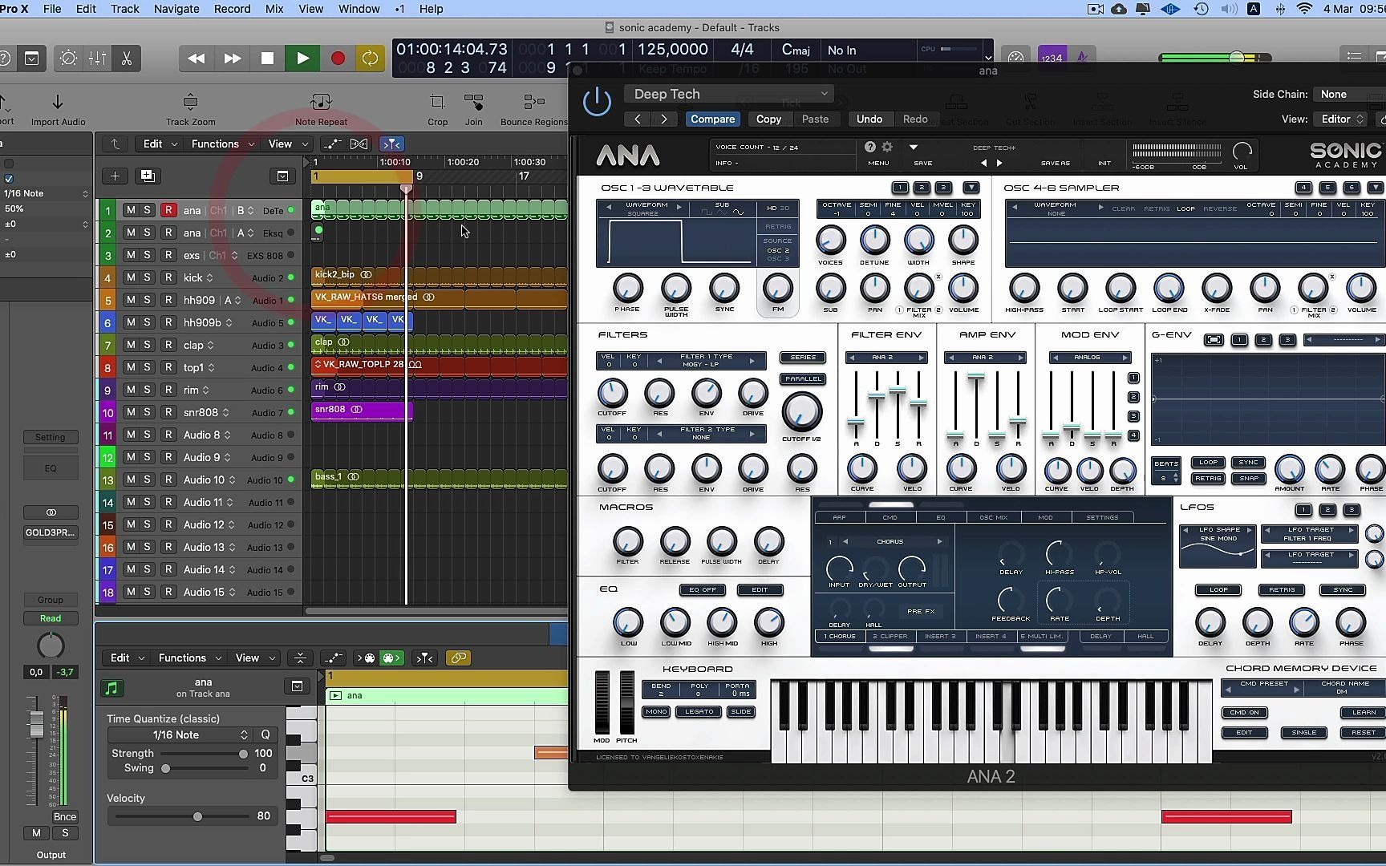Click the Import Audio toolbar icon
Image resolution: width=1386 pixels, height=866 pixels.
58,109
